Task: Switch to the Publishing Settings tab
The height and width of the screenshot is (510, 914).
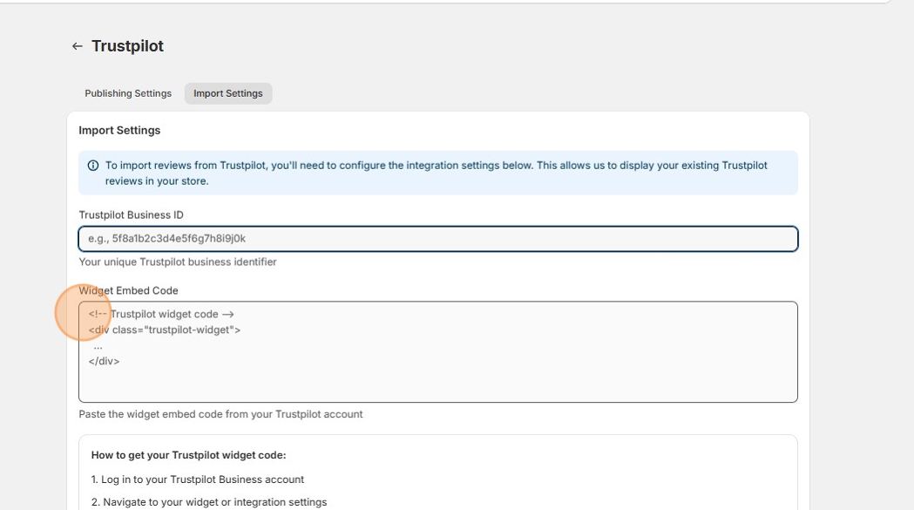Action: coord(128,93)
